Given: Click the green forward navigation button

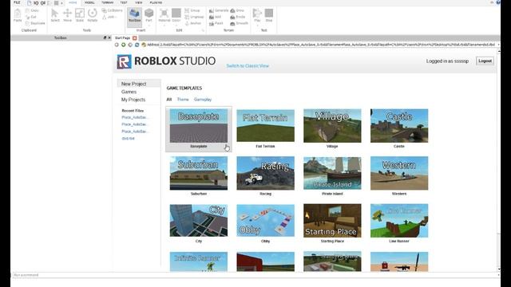Looking at the screenshot, I should [x=124, y=45].
